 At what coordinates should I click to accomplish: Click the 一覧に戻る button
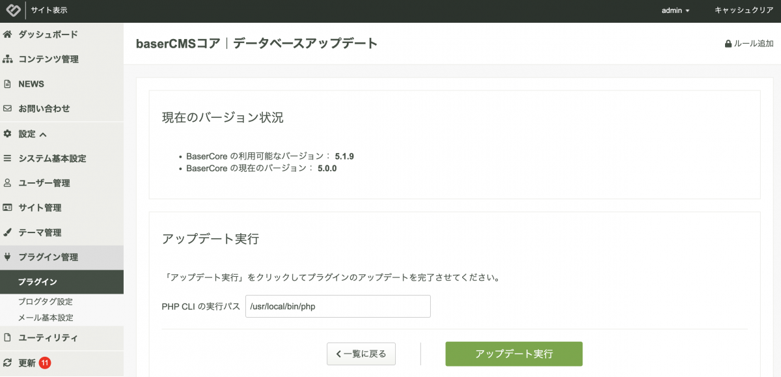pos(361,354)
